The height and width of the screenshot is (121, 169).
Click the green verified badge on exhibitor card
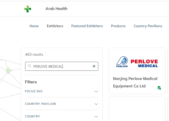pos(159,88)
